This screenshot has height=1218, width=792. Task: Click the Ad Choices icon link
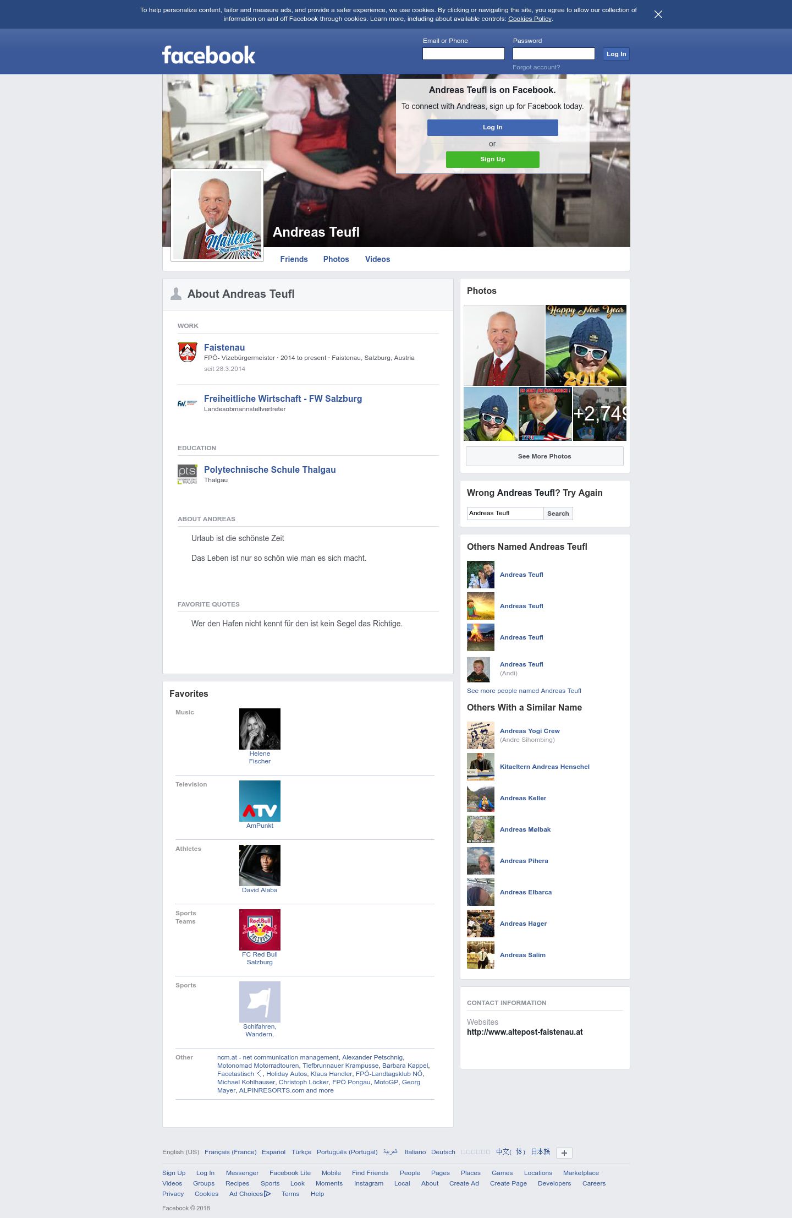pyautogui.click(x=250, y=1194)
